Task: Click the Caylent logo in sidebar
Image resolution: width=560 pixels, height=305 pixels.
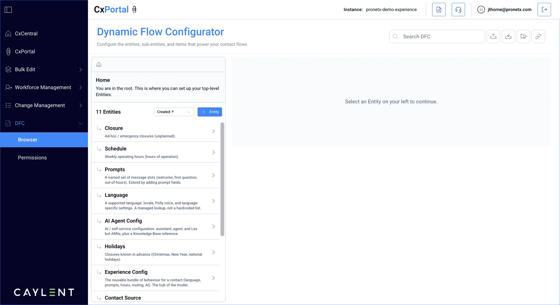Action: 44,292
